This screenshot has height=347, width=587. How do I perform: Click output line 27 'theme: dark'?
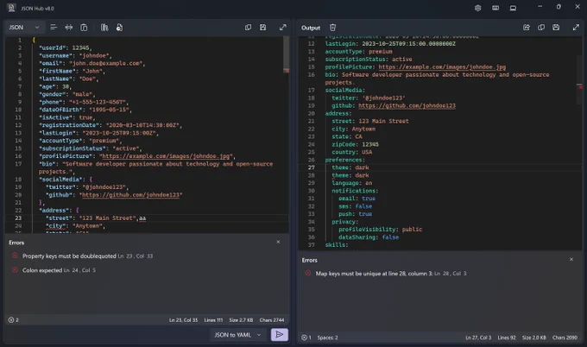click(x=350, y=167)
